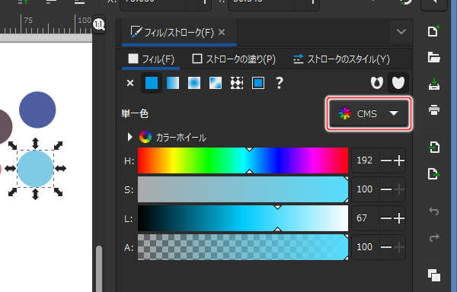This screenshot has height=292, width=457.
Task: Select nonzero solid heart fill rule
Action: click(x=398, y=83)
